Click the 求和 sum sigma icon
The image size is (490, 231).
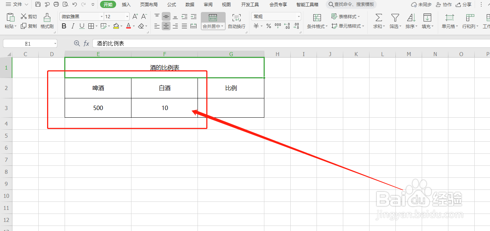coord(379,17)
